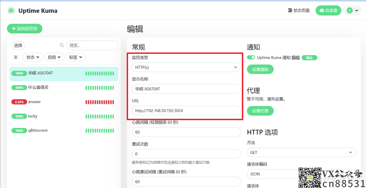
Task: Click the heartbeat bar of lucky
Action: click(100, 117)
